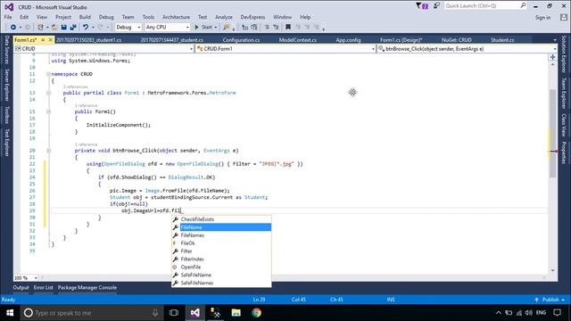Click the split editor plus button
The image size is (571, 321).
(x=553, y=57)
